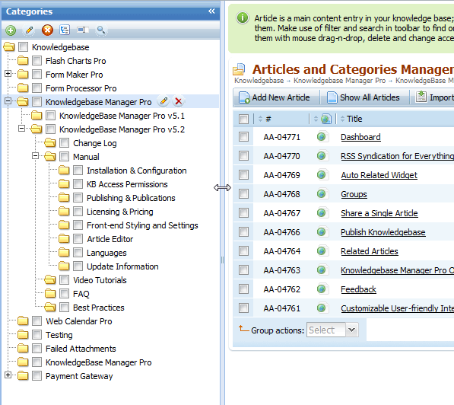454x405 pixels.
Task: Click the rename field toolbar icon
Action: (x=83, y=30)
